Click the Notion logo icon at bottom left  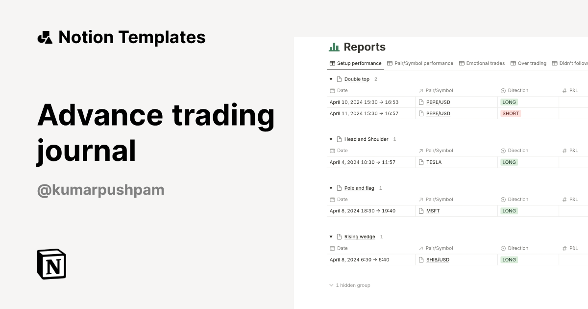(x=51, y=264)
